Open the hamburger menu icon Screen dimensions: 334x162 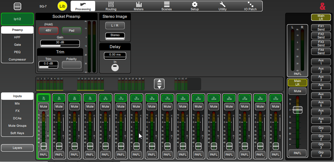pos(17,6)
